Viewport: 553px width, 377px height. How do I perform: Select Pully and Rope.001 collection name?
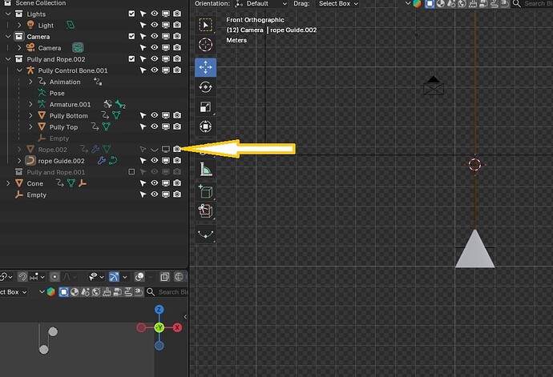[56, 172]
